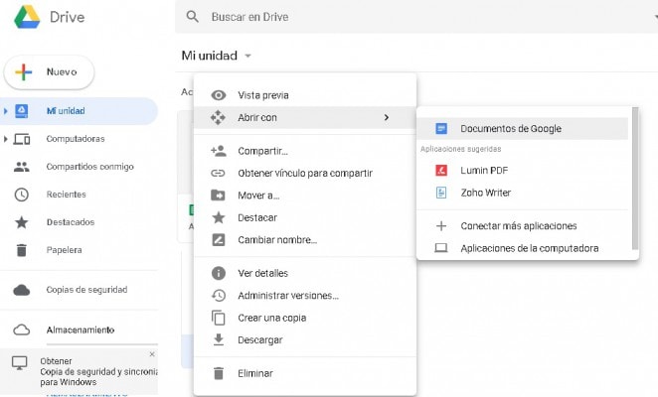Open Copias de seguridad in sidebar
The width and height of the screenshot is (658, 397).
[x=79, y=290]
